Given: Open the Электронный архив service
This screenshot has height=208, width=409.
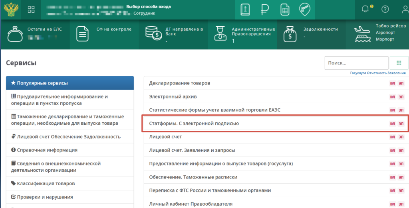Looking at the screenshot, I should coord(173,96).
